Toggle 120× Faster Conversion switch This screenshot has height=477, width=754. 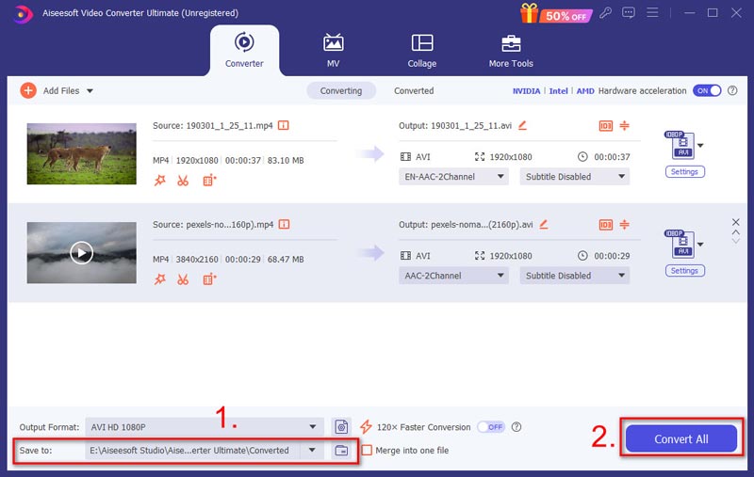point(490,426)
